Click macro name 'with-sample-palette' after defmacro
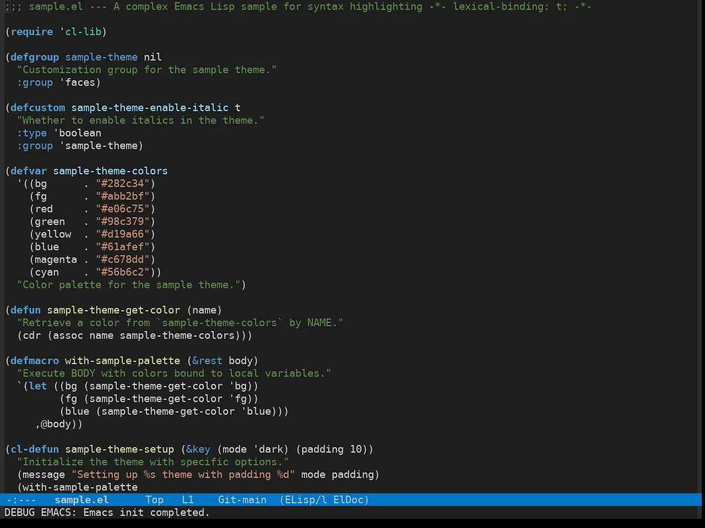This screenshot has width=705, height=528. point(123,360)
